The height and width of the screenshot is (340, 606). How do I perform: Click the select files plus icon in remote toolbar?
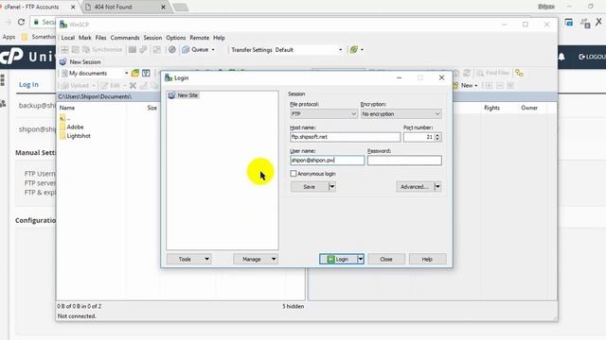[x=489, y=85]
